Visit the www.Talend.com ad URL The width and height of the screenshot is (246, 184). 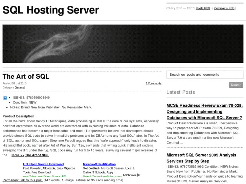(x=45, y=176)
